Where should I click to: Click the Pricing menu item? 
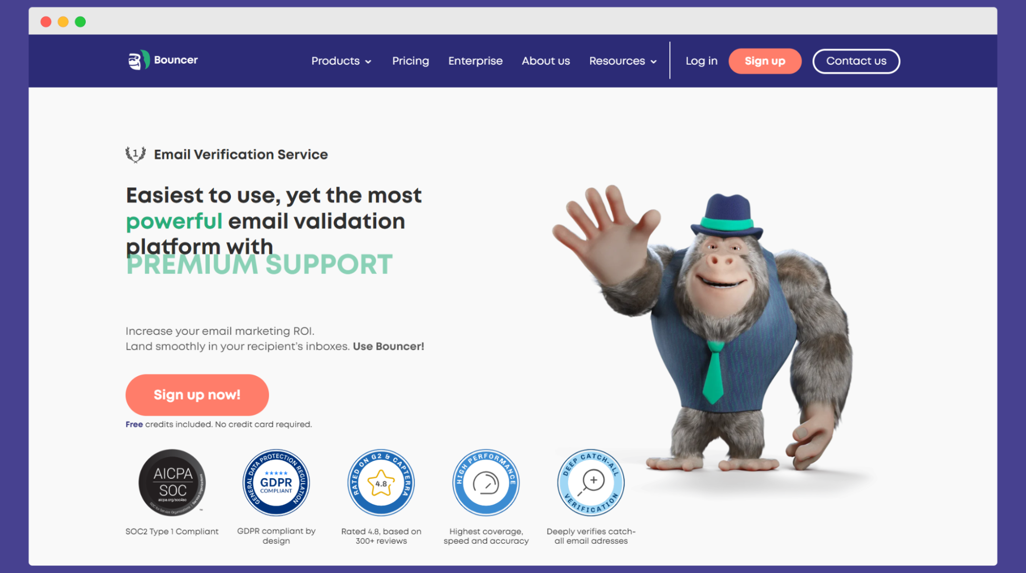coord(410,61)
